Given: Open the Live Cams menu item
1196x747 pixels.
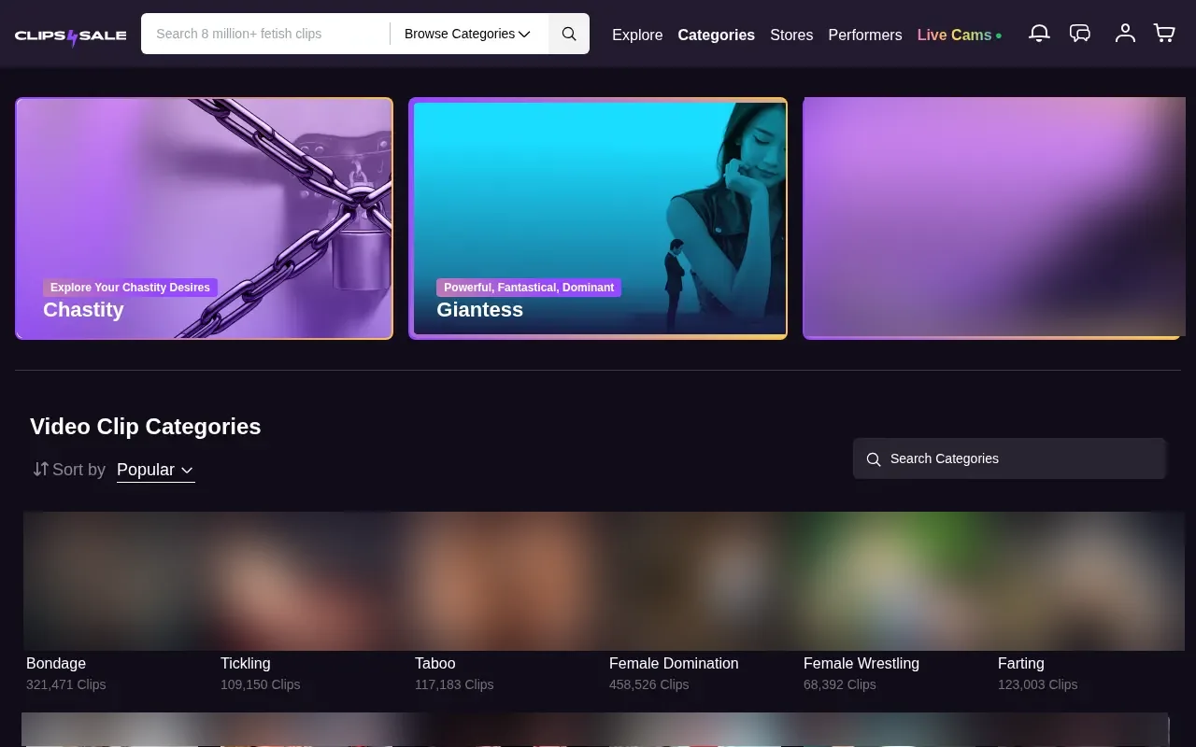Looking at the screenshot, I should (x=959, y=35).
